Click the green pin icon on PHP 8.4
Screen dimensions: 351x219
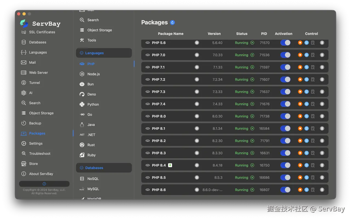point(170,165)
